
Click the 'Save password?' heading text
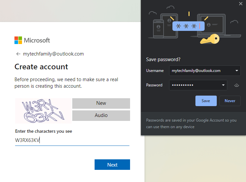[x=163, y=59]
